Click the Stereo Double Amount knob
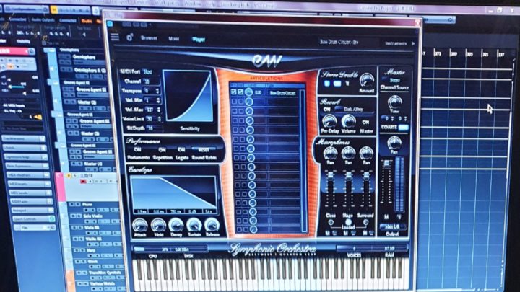This screenshot has width=520, height=292. point(367,79)
